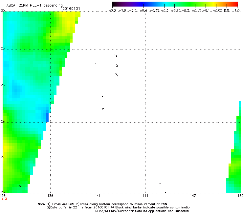Click the -0.2 color scale label

[186, 10]
